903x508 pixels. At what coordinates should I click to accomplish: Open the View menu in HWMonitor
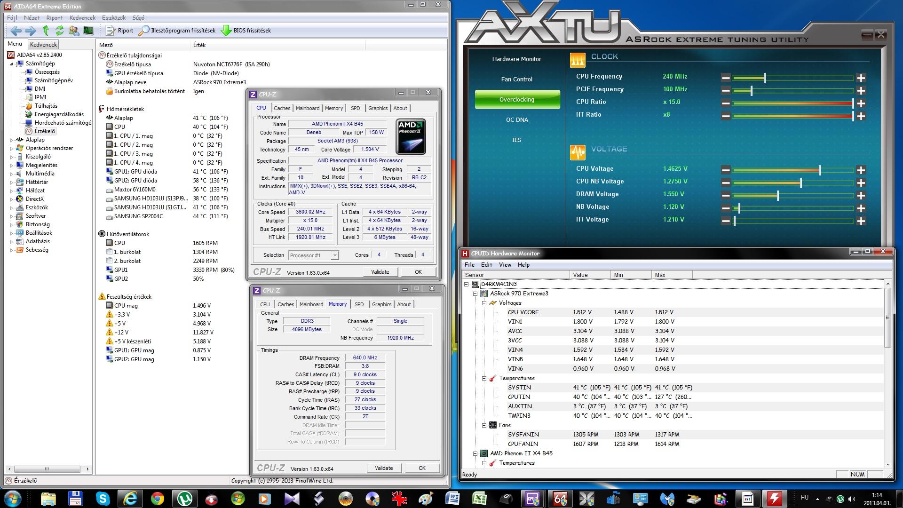(x=505, y=265)
